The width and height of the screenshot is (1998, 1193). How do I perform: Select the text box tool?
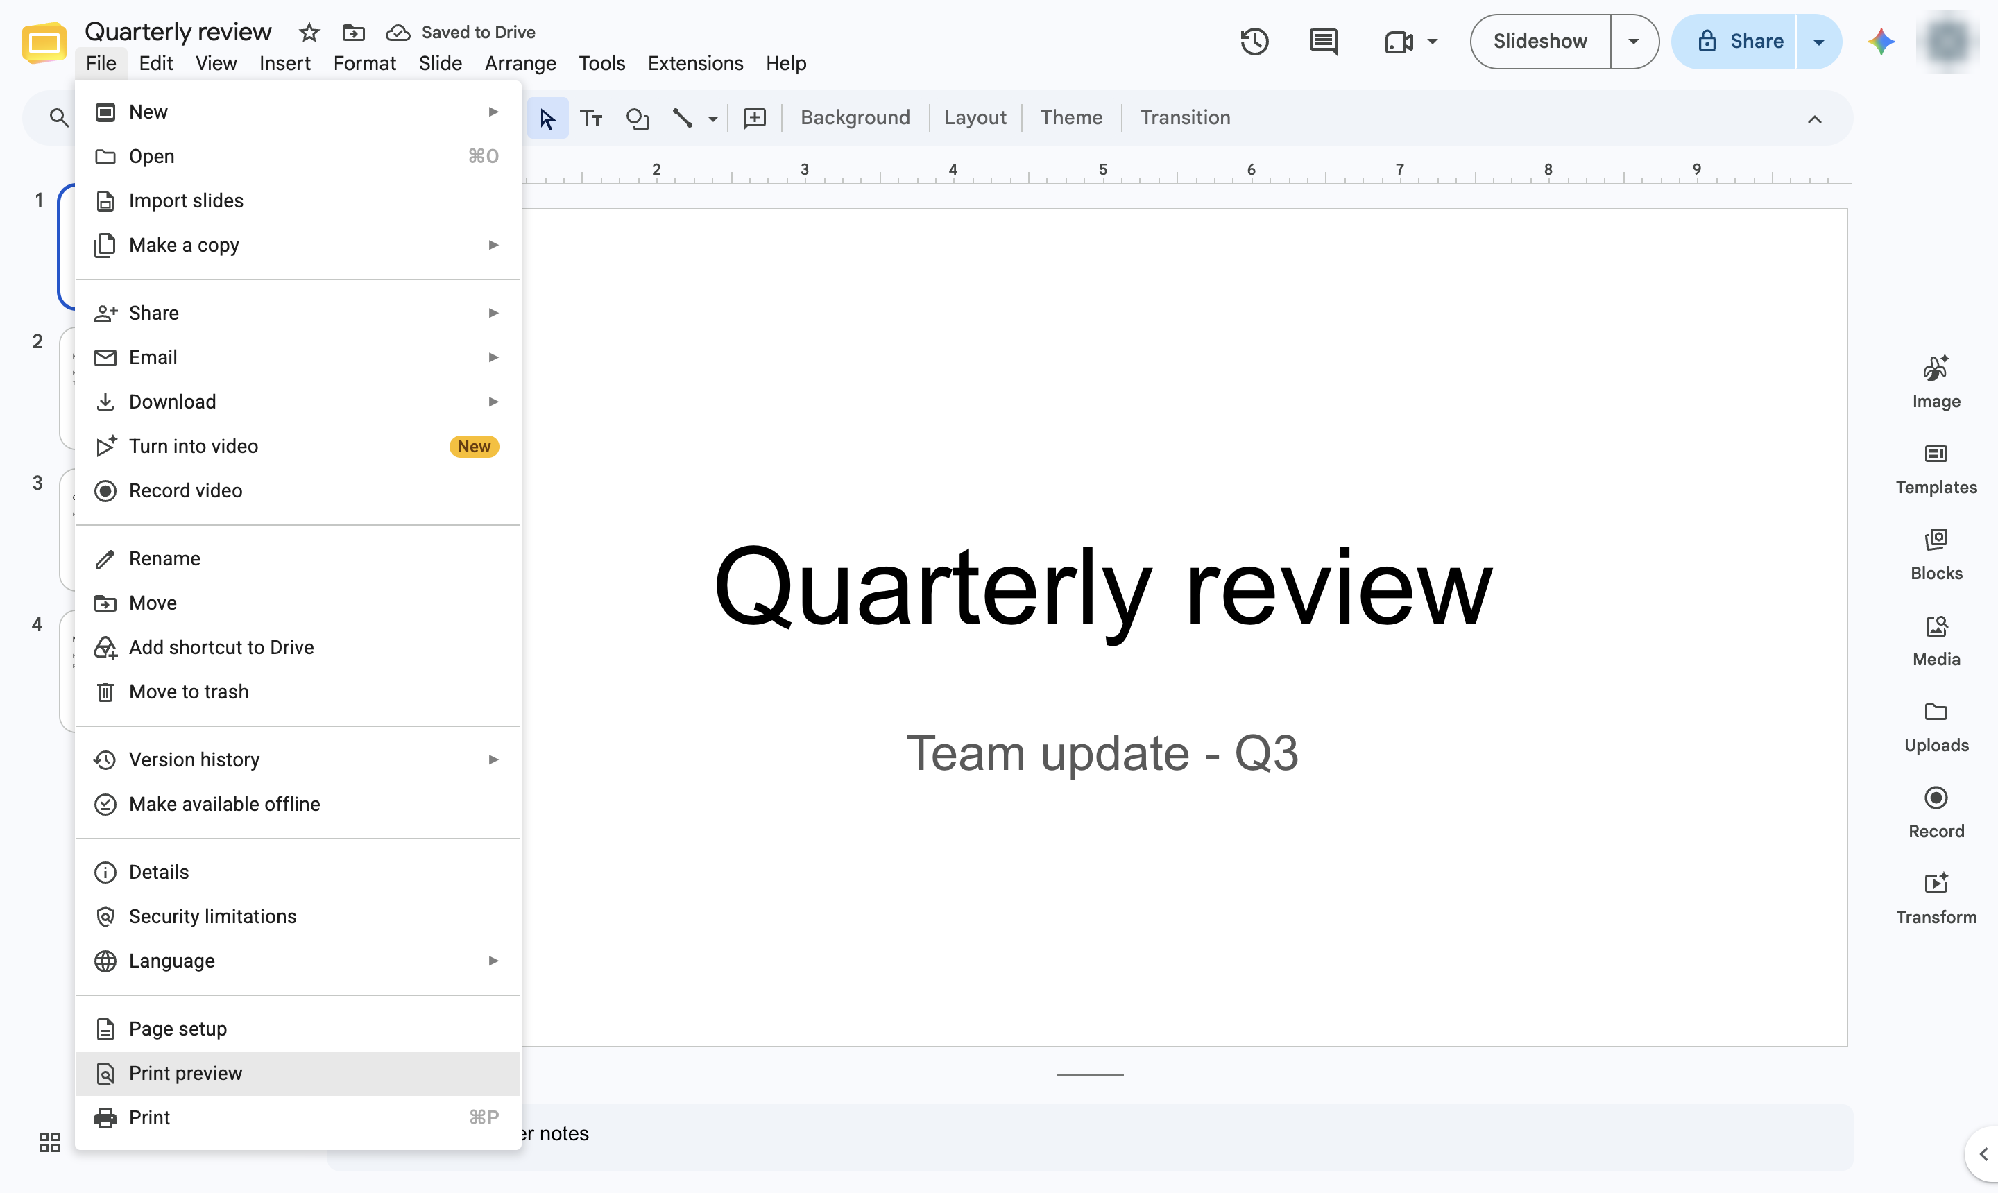coord(591,118)
